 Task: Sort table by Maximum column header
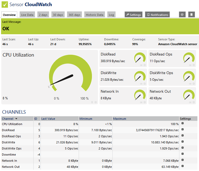pos(120,119)
